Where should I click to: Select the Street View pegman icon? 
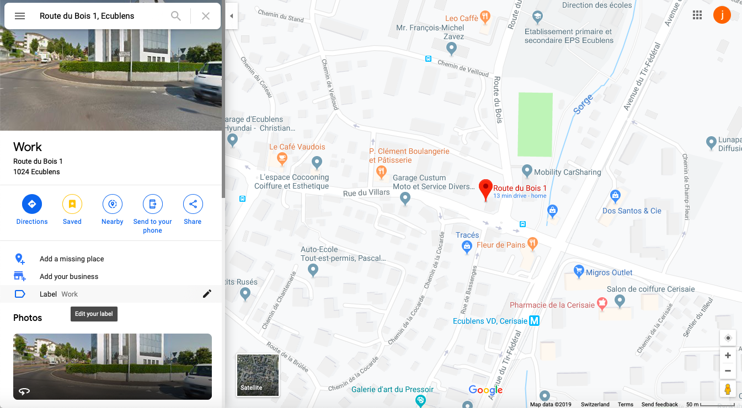pos(728,389)
